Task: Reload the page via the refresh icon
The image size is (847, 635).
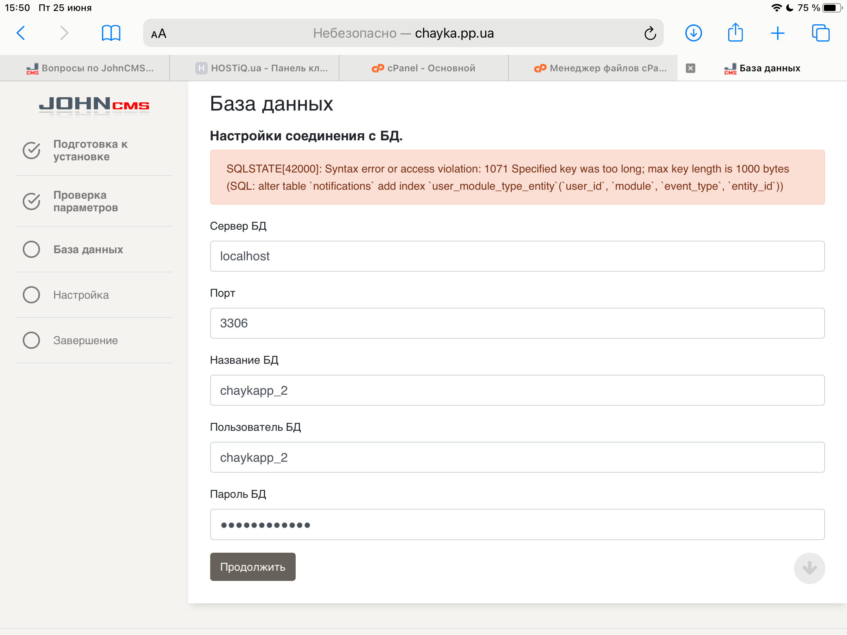Action: pos(650,33)
